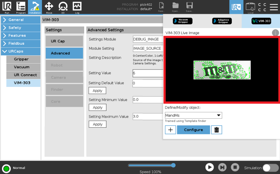Select the Core settings tab

(64, 101)
